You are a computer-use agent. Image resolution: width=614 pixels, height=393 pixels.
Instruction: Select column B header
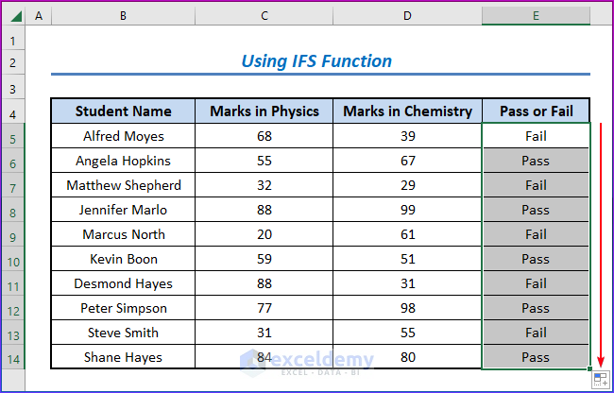tap(123, 16)
